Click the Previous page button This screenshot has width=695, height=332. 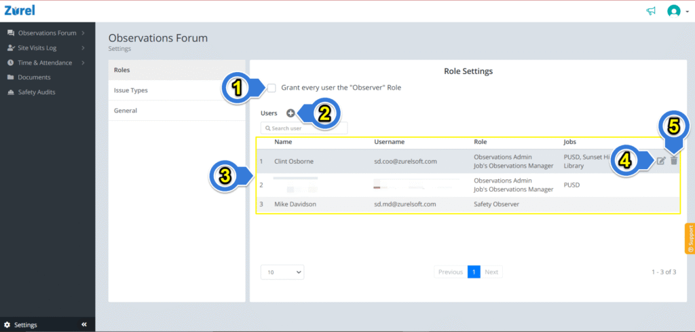pyautogui.click(x=451, y=272)
